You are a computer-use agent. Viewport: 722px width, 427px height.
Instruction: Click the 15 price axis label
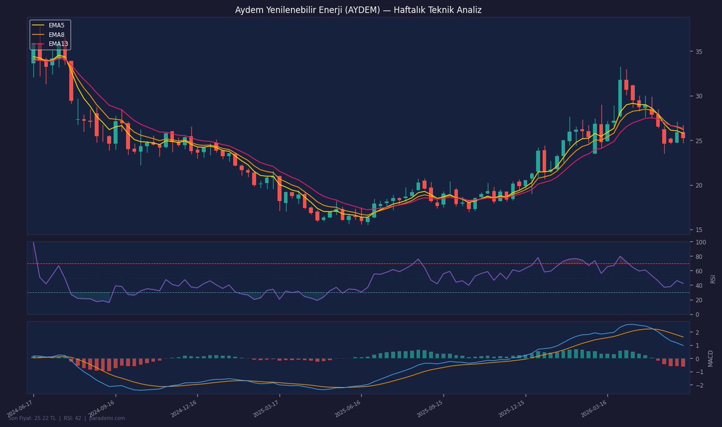tap(699, 230)
